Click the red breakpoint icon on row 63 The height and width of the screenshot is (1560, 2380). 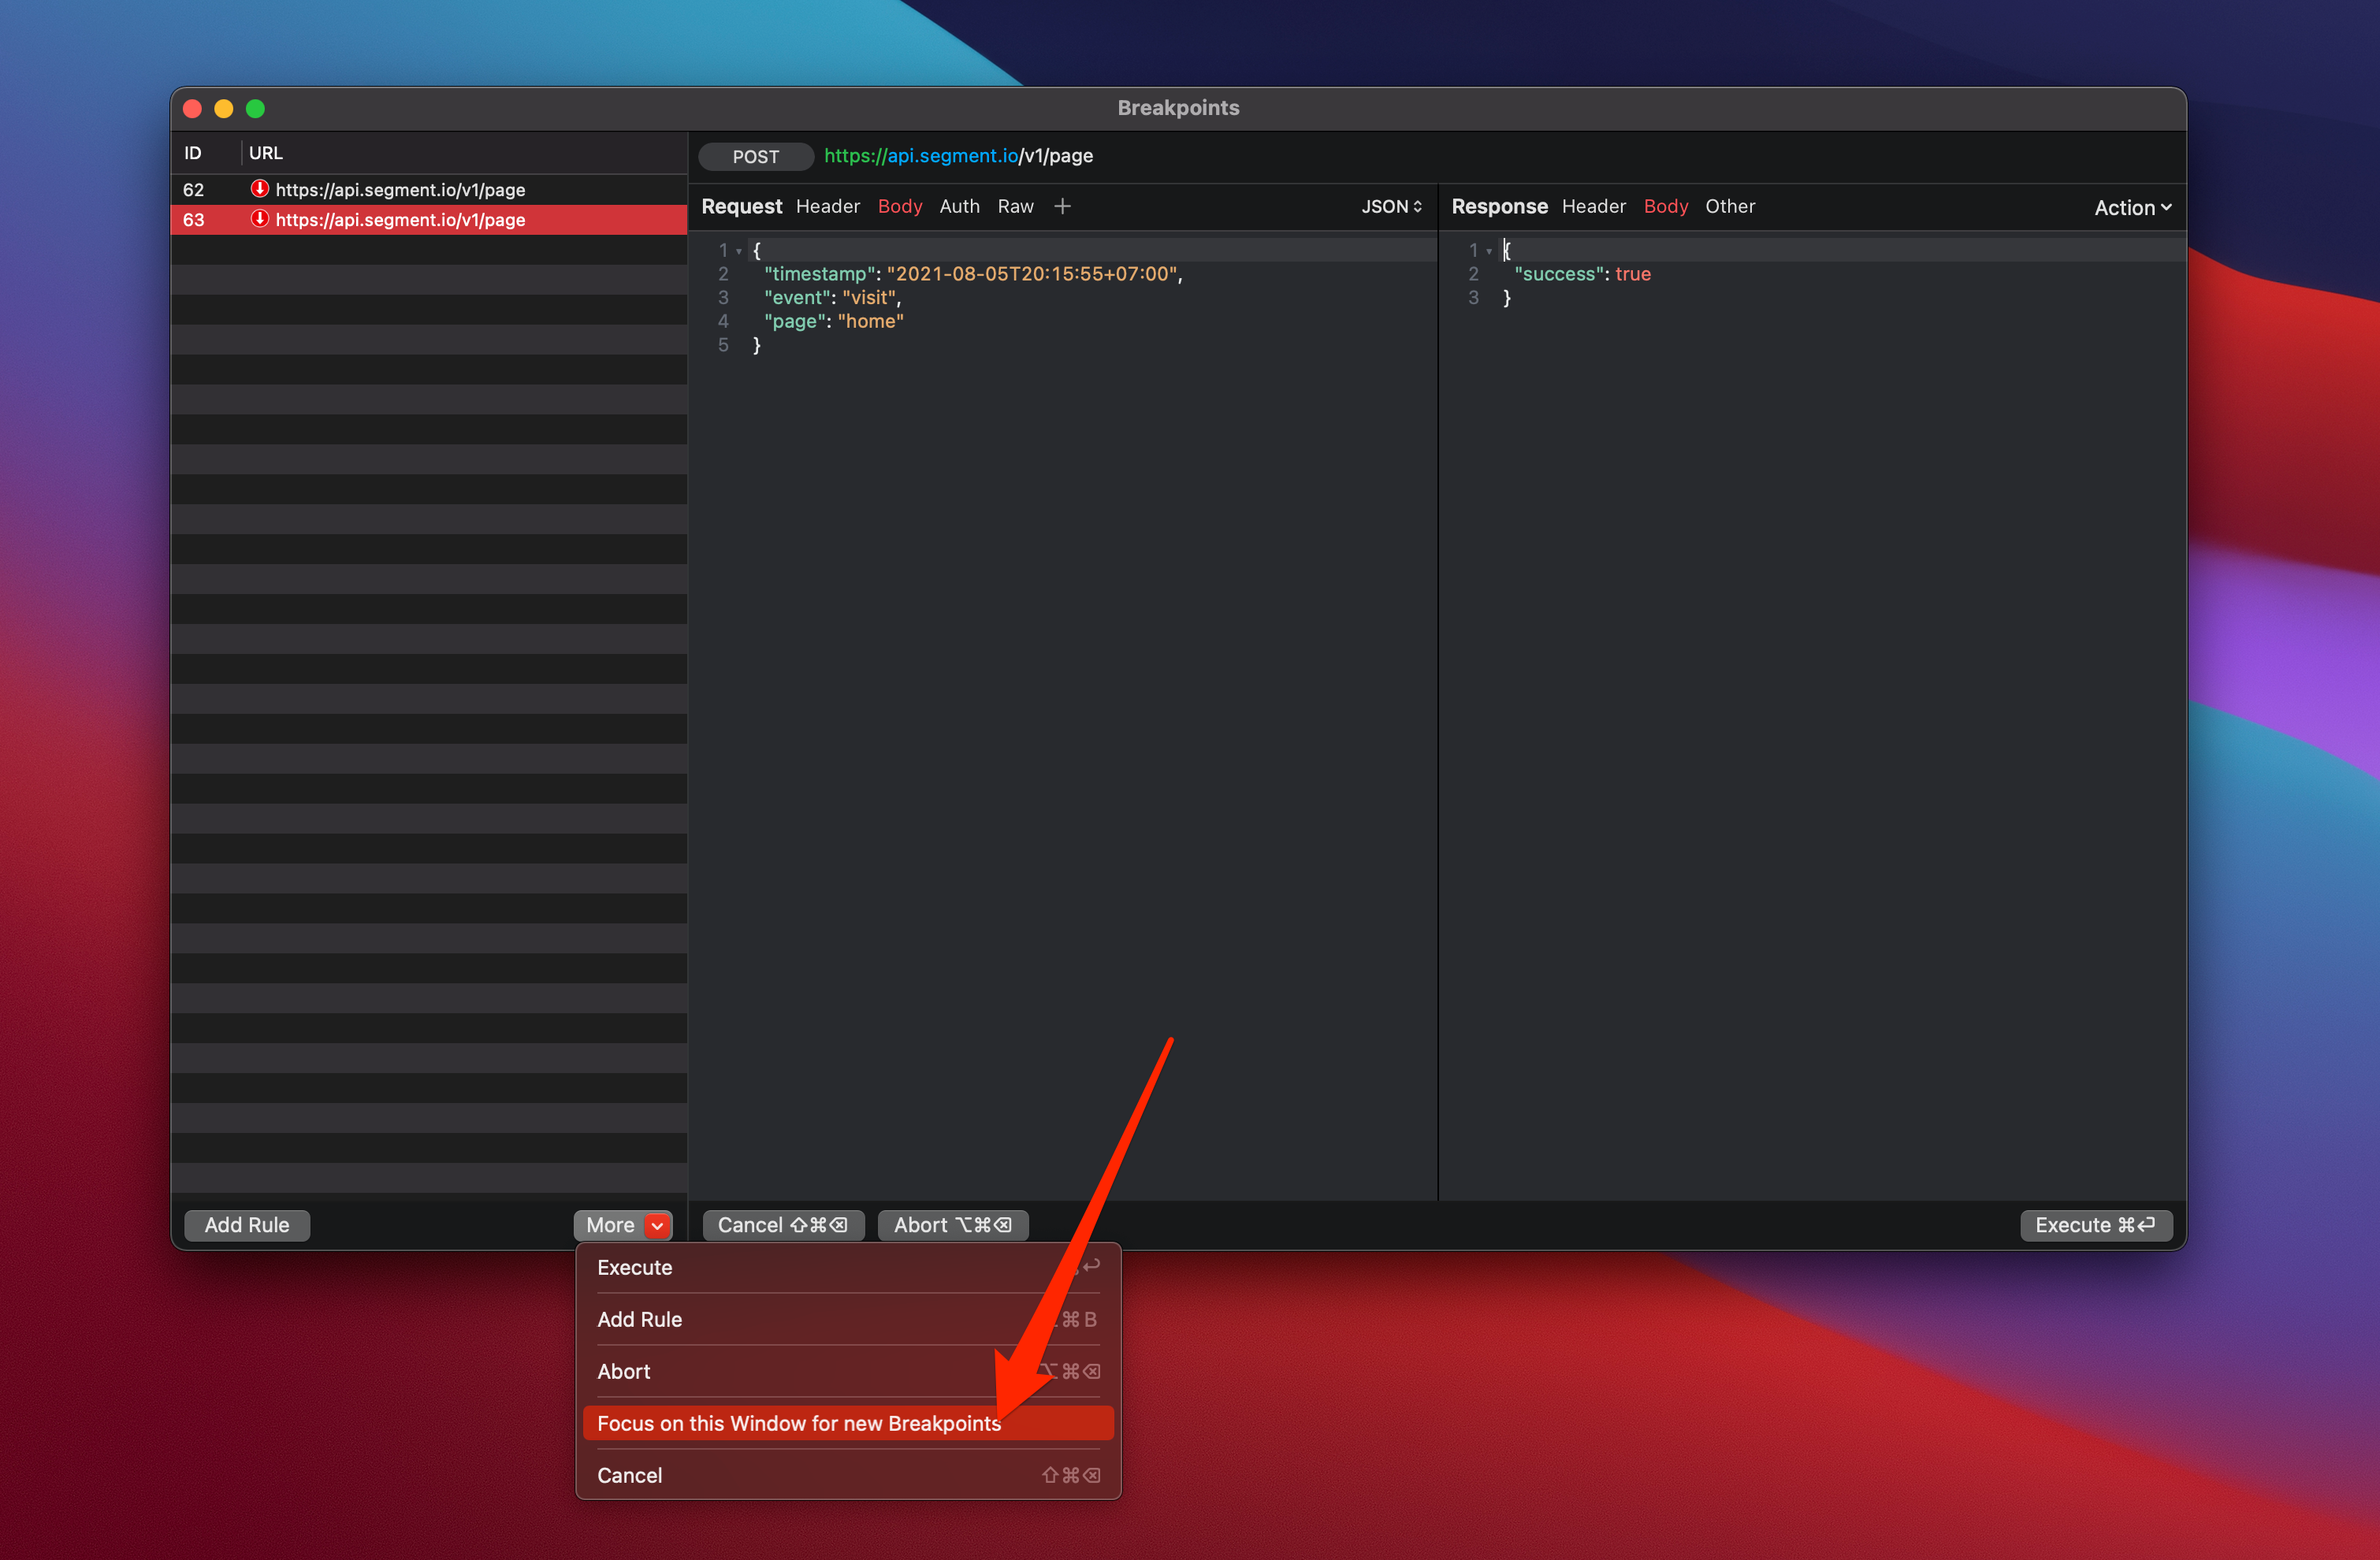[259, 219]
